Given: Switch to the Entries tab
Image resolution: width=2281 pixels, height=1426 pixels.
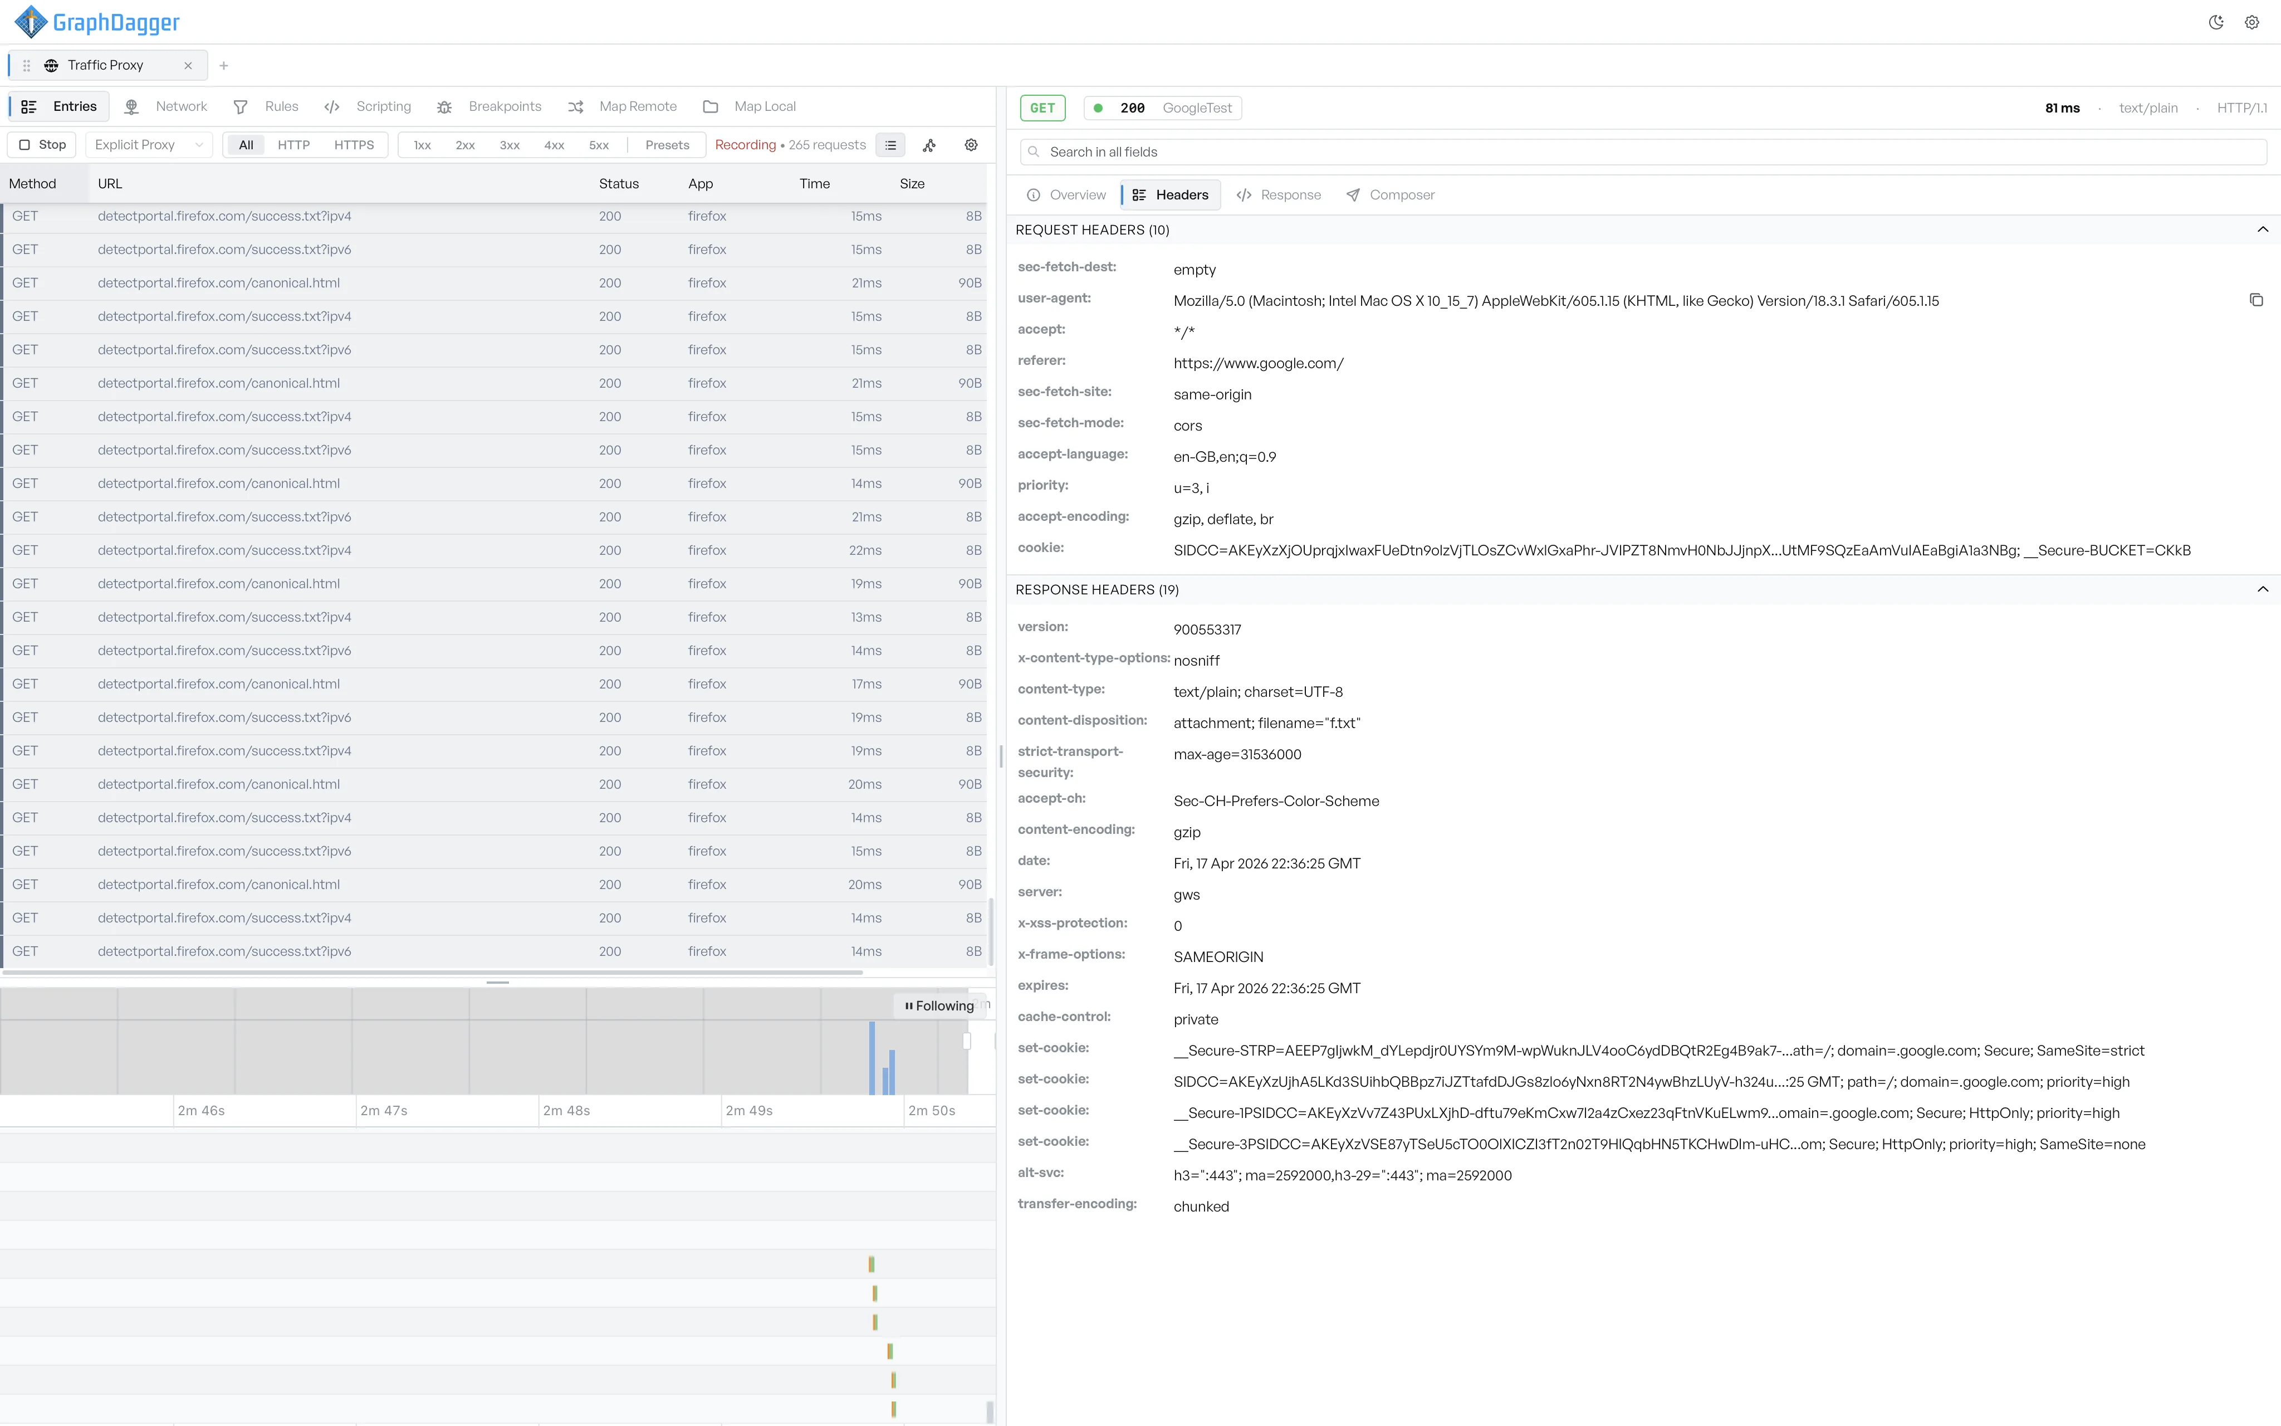Looking at the screenshot, I should click(x=58, y=106).
